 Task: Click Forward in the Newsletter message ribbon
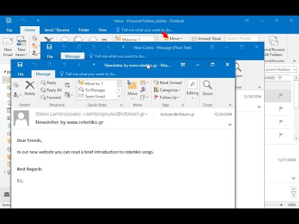point(50,97)
